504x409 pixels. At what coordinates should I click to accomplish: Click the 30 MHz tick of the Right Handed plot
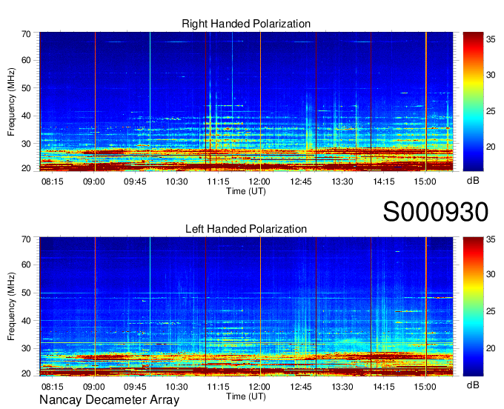pyautogui.click(x=26, y=143)
